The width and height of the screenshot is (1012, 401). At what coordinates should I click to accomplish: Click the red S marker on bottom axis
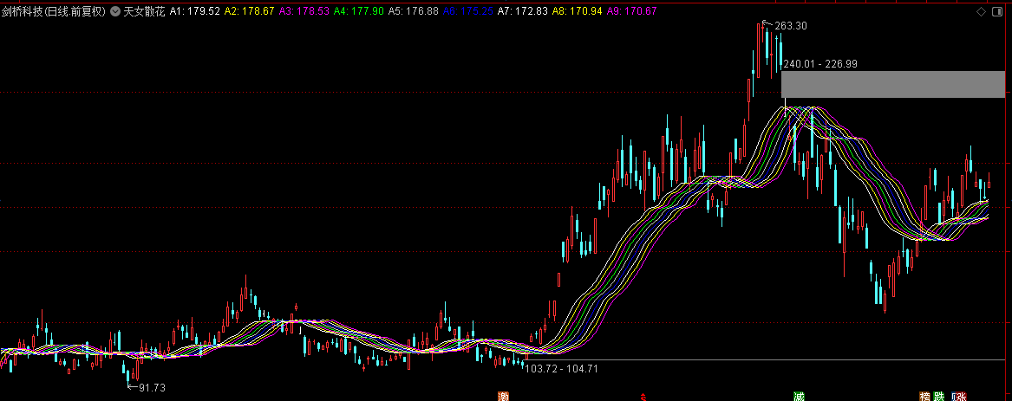point(643,396)
